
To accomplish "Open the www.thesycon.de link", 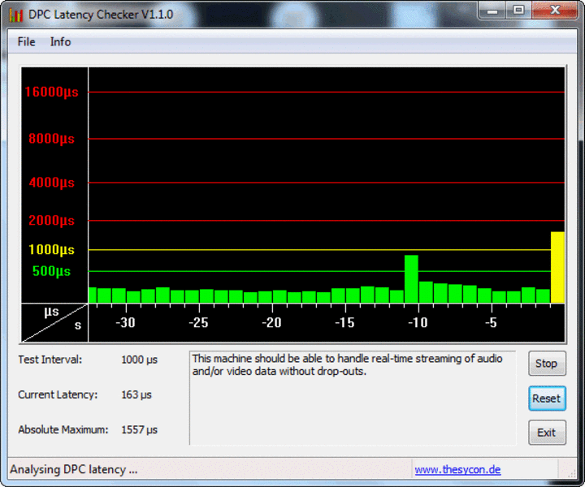I will click(x=457, y=469).
